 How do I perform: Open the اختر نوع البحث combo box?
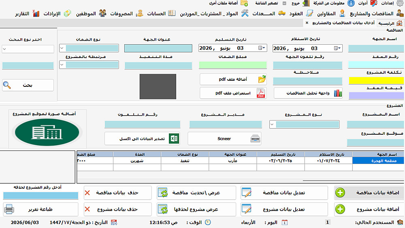click(x=4, y=49)
